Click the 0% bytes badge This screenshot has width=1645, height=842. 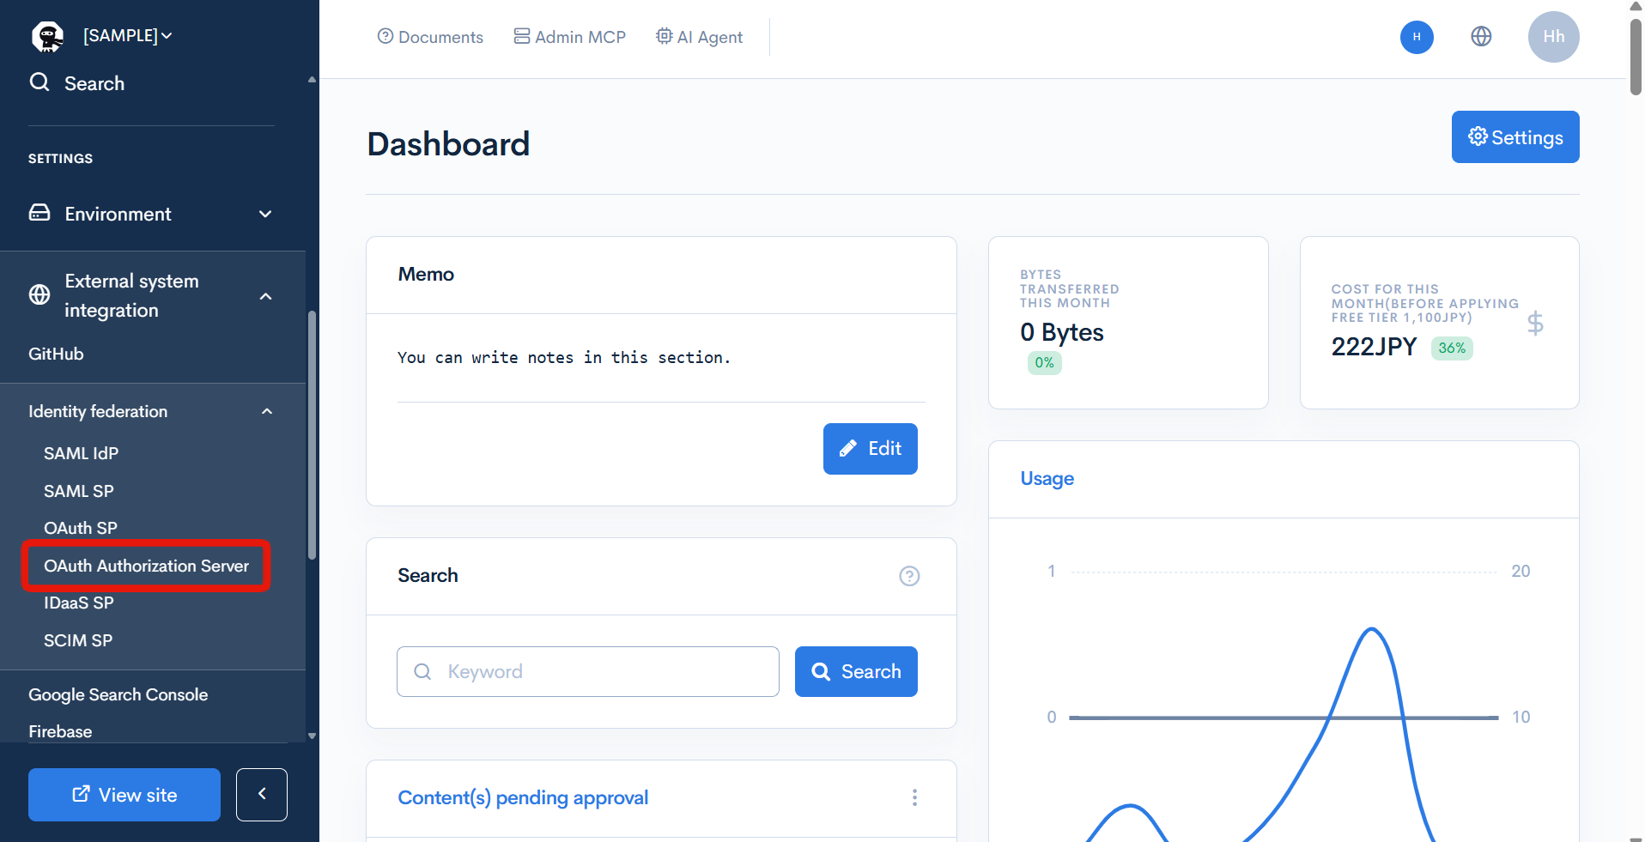[x=1044, y=363]
